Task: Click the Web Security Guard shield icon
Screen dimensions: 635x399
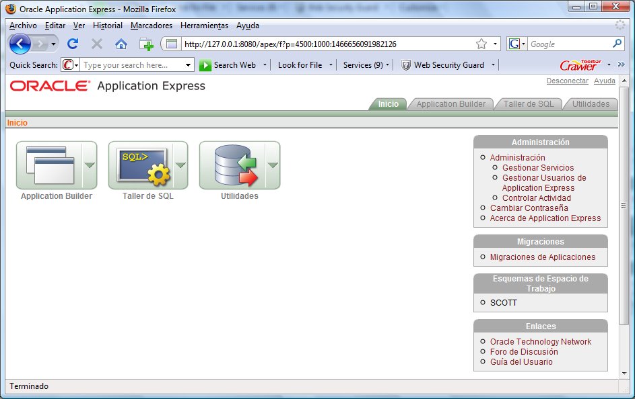Action: pos(406,65)
